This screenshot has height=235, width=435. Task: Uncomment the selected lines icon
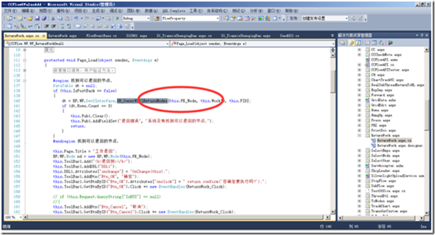point(69,26)
